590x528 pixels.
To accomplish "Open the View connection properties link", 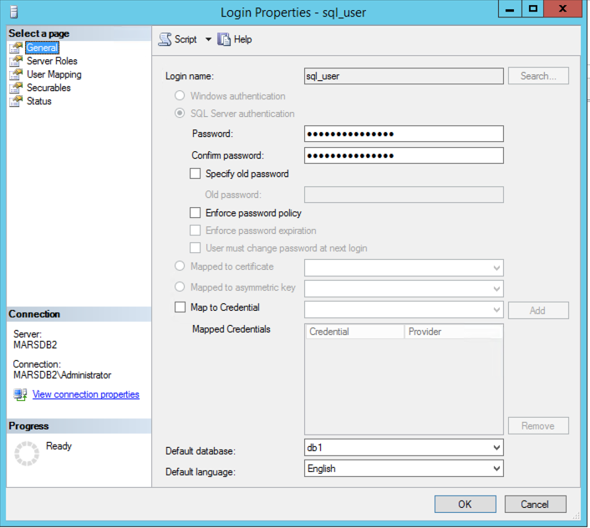I will [85, 394].
